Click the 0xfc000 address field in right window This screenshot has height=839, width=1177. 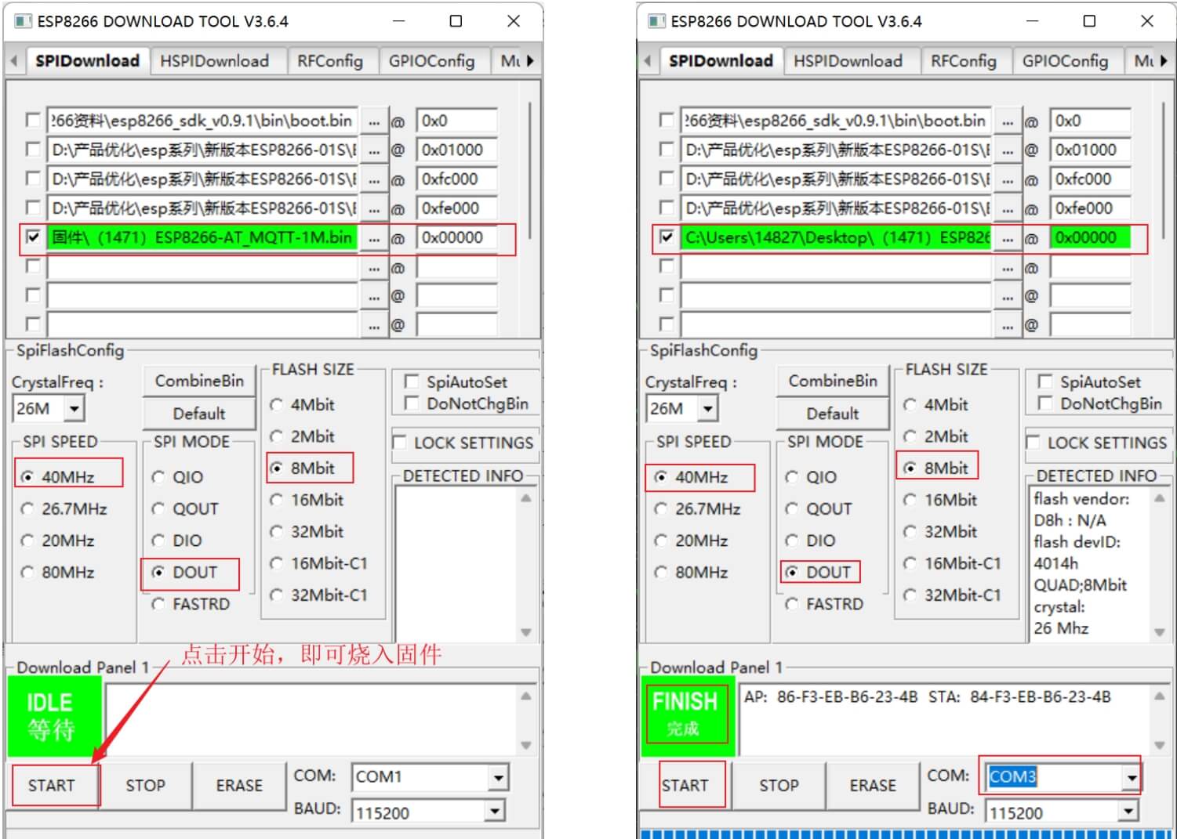coord(1090,179)
